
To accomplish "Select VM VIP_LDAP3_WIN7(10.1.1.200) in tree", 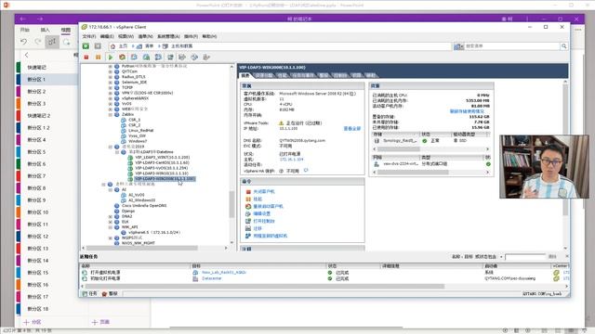I will [162, 157].
